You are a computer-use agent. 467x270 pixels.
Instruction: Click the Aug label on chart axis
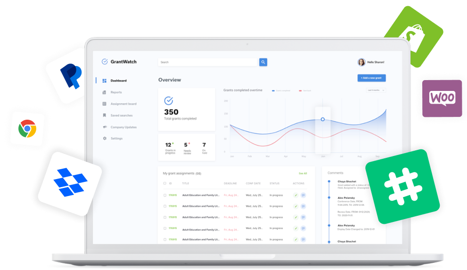pyautogui.click(x=360, y=156)
